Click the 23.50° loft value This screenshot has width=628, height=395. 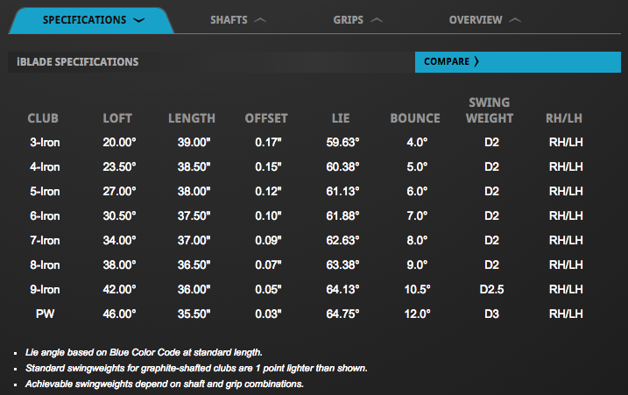[119, 166]
